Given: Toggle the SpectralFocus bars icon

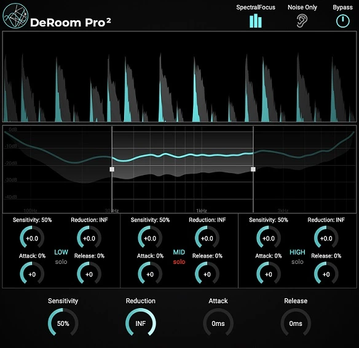Looking at the screenshot, I should (256, 21).
